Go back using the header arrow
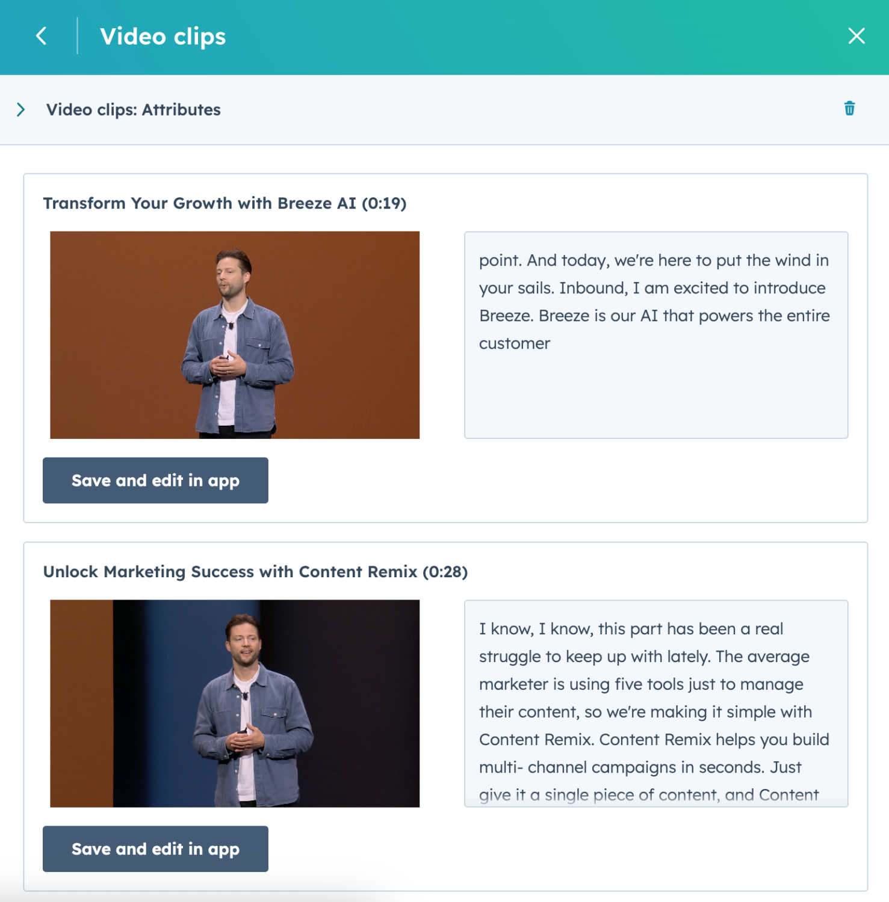 tap(41, 36)
